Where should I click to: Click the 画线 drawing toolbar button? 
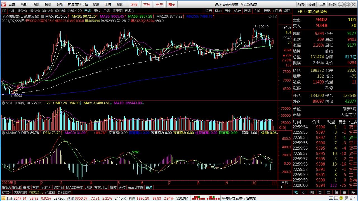coord(248,11)
